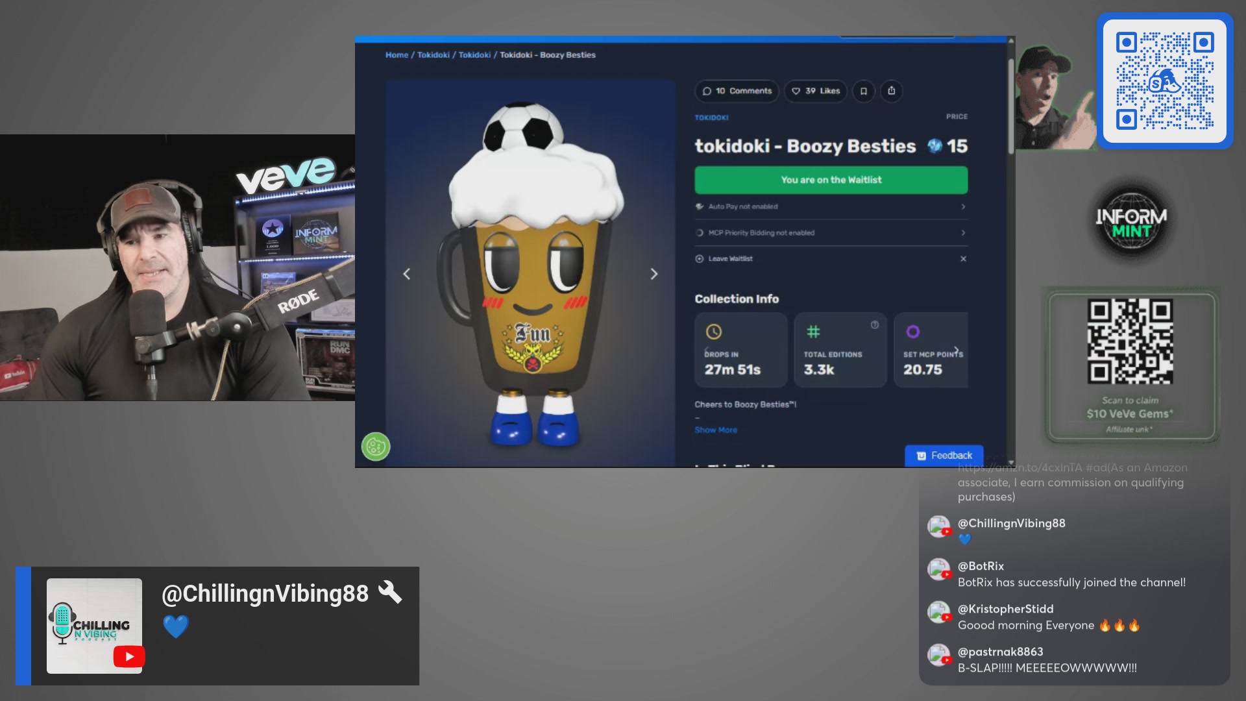Expand the description with Show More

tap(716, 430)
